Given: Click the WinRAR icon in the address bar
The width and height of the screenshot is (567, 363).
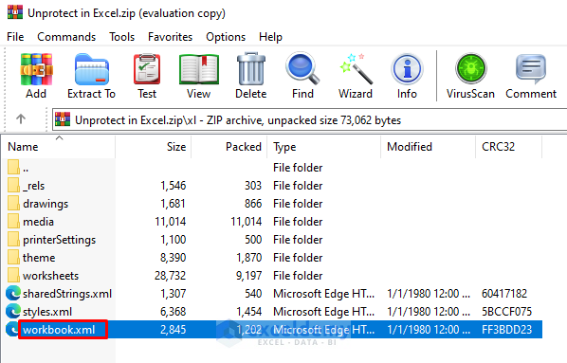Looking at the screenshot, I should (63, 119).
